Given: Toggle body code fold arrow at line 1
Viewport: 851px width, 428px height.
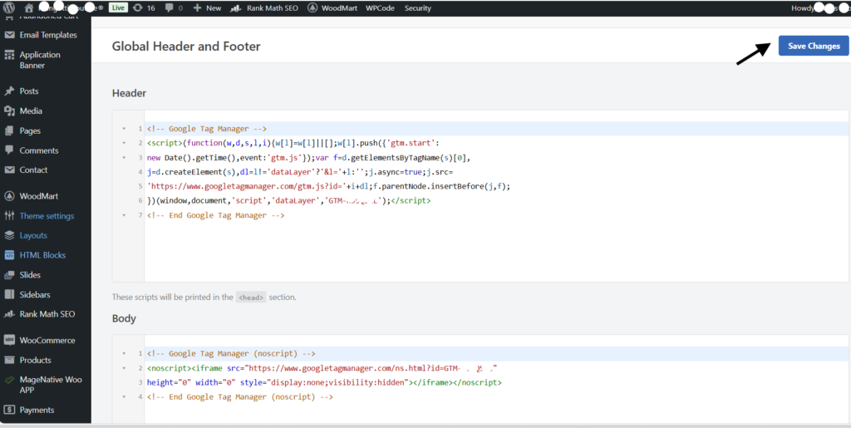Looking at the screenshot, I should 124,354.
